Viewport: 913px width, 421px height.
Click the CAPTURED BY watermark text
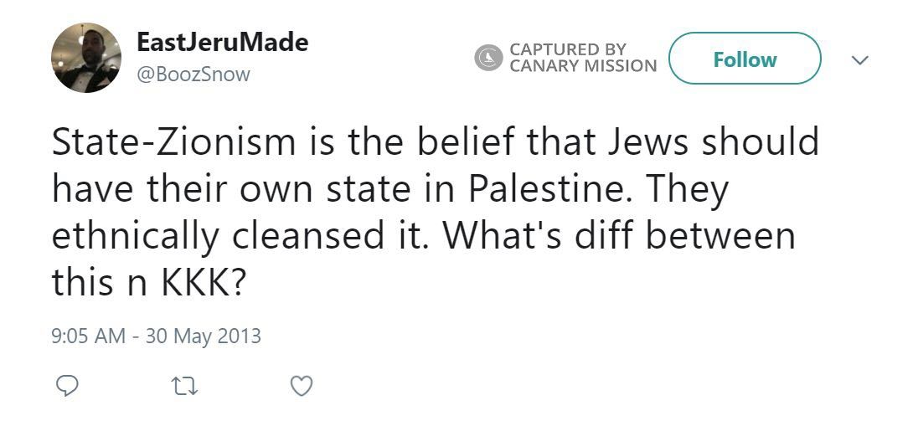(x=568, y=49)
